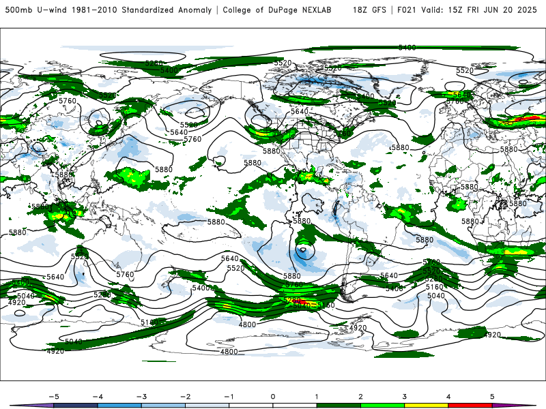Click the '-3' colorbar tick label
This screenshot has width=546, height=409.
(x=141, y=397)
